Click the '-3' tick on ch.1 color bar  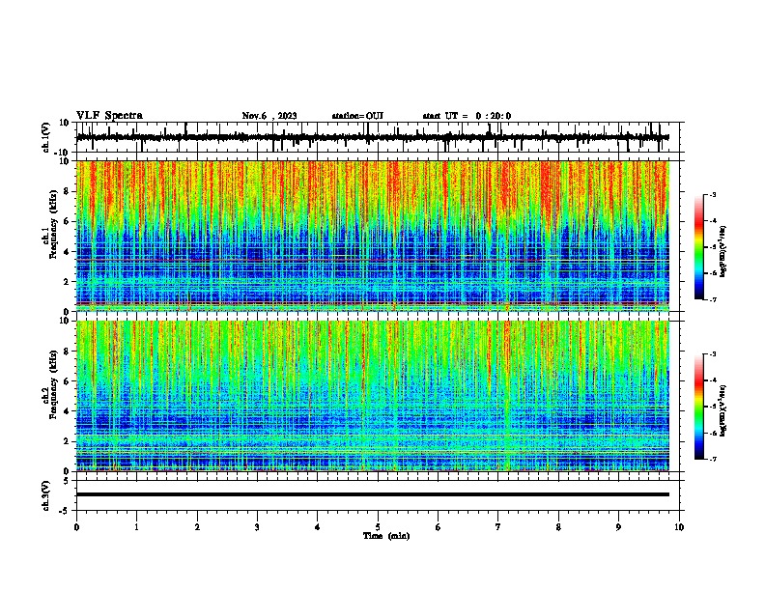[x=713, y=194]
